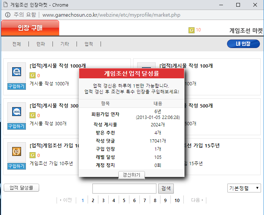Go to page 5 in pagination
The image size is (264, 215).
pos(124,200)
